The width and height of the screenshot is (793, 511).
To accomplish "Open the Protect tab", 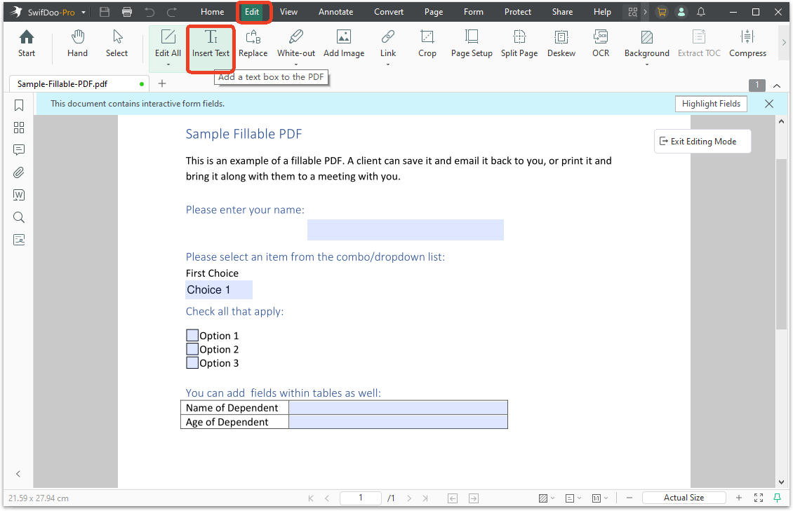I will [x=518, y=12].
